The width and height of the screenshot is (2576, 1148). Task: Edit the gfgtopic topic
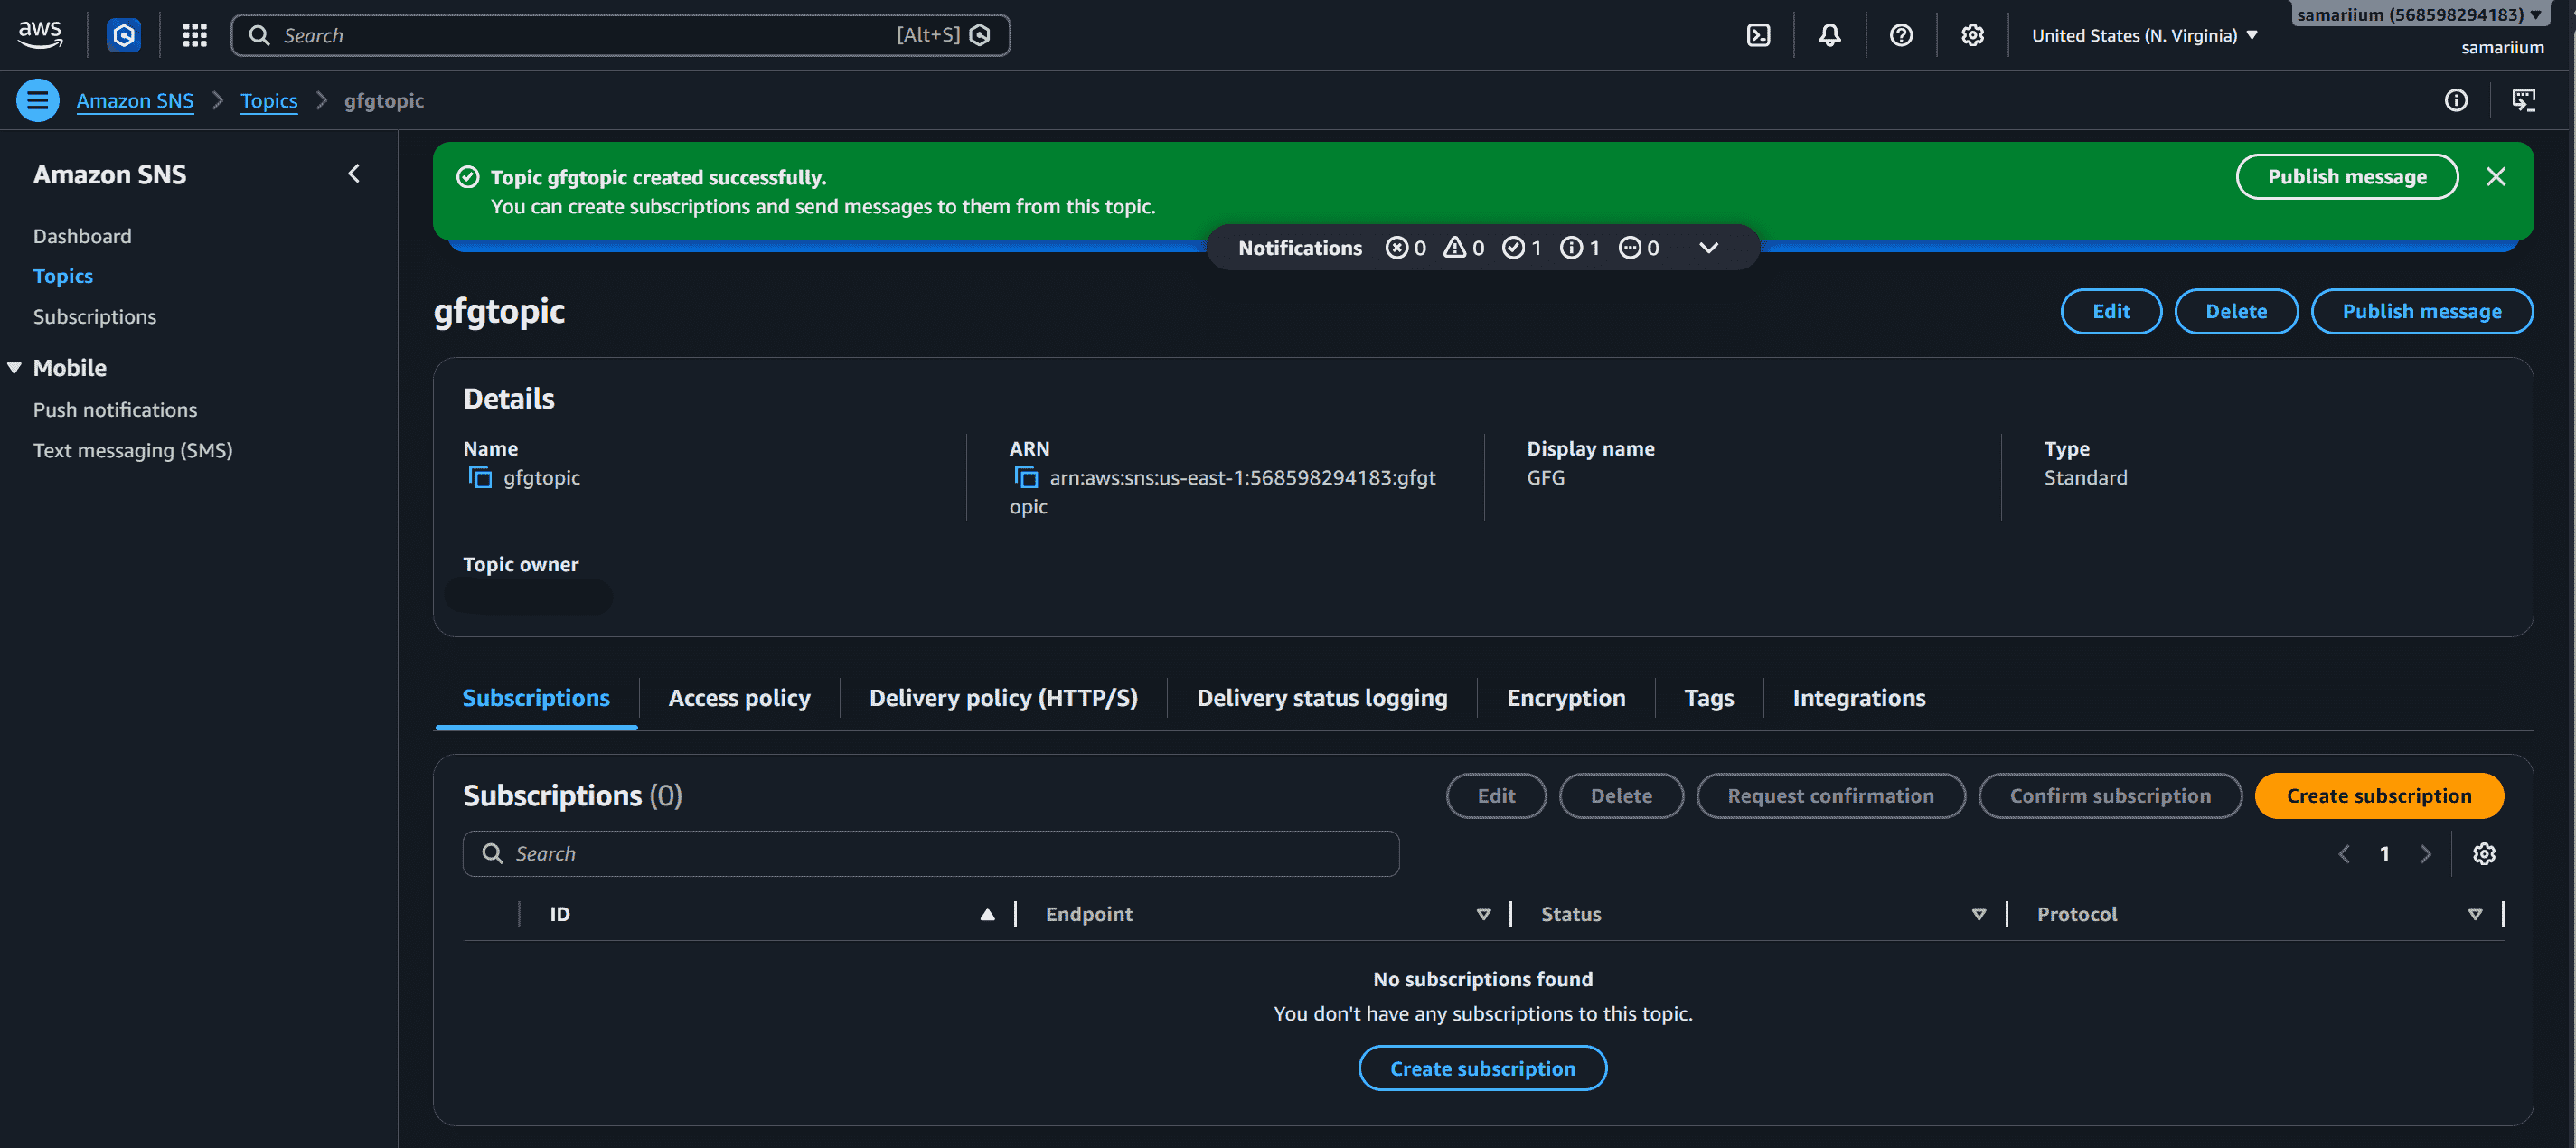2111,311
